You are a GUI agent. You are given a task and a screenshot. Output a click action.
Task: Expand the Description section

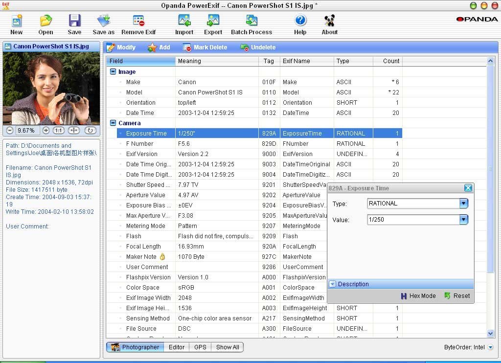333,284
